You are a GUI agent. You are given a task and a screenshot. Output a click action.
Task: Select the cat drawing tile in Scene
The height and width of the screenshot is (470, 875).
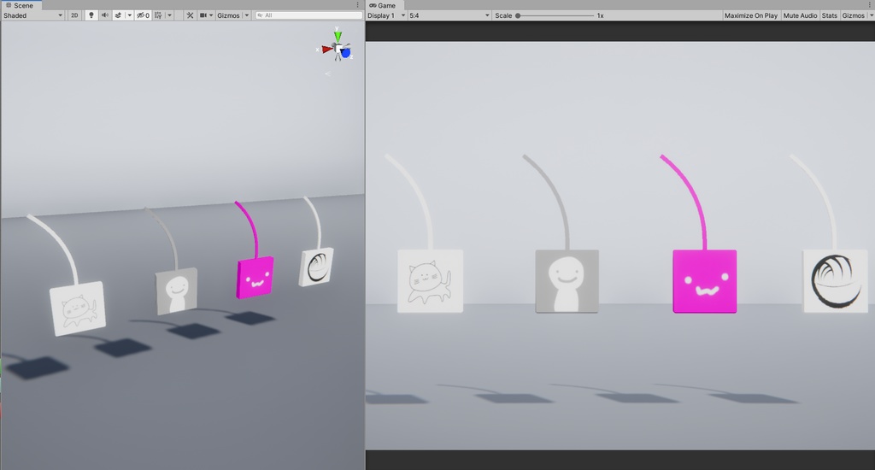click(x=78, y=308)
